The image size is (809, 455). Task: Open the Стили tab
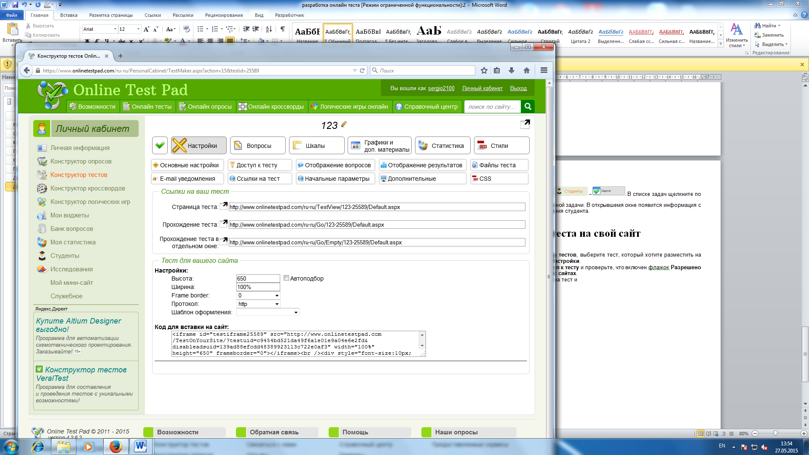pos(502,145)
